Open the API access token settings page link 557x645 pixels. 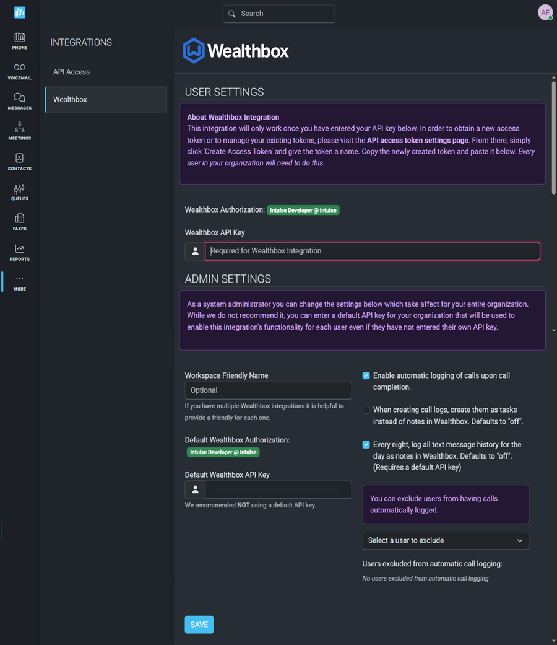pyautogui.click(x=418, y=140)
